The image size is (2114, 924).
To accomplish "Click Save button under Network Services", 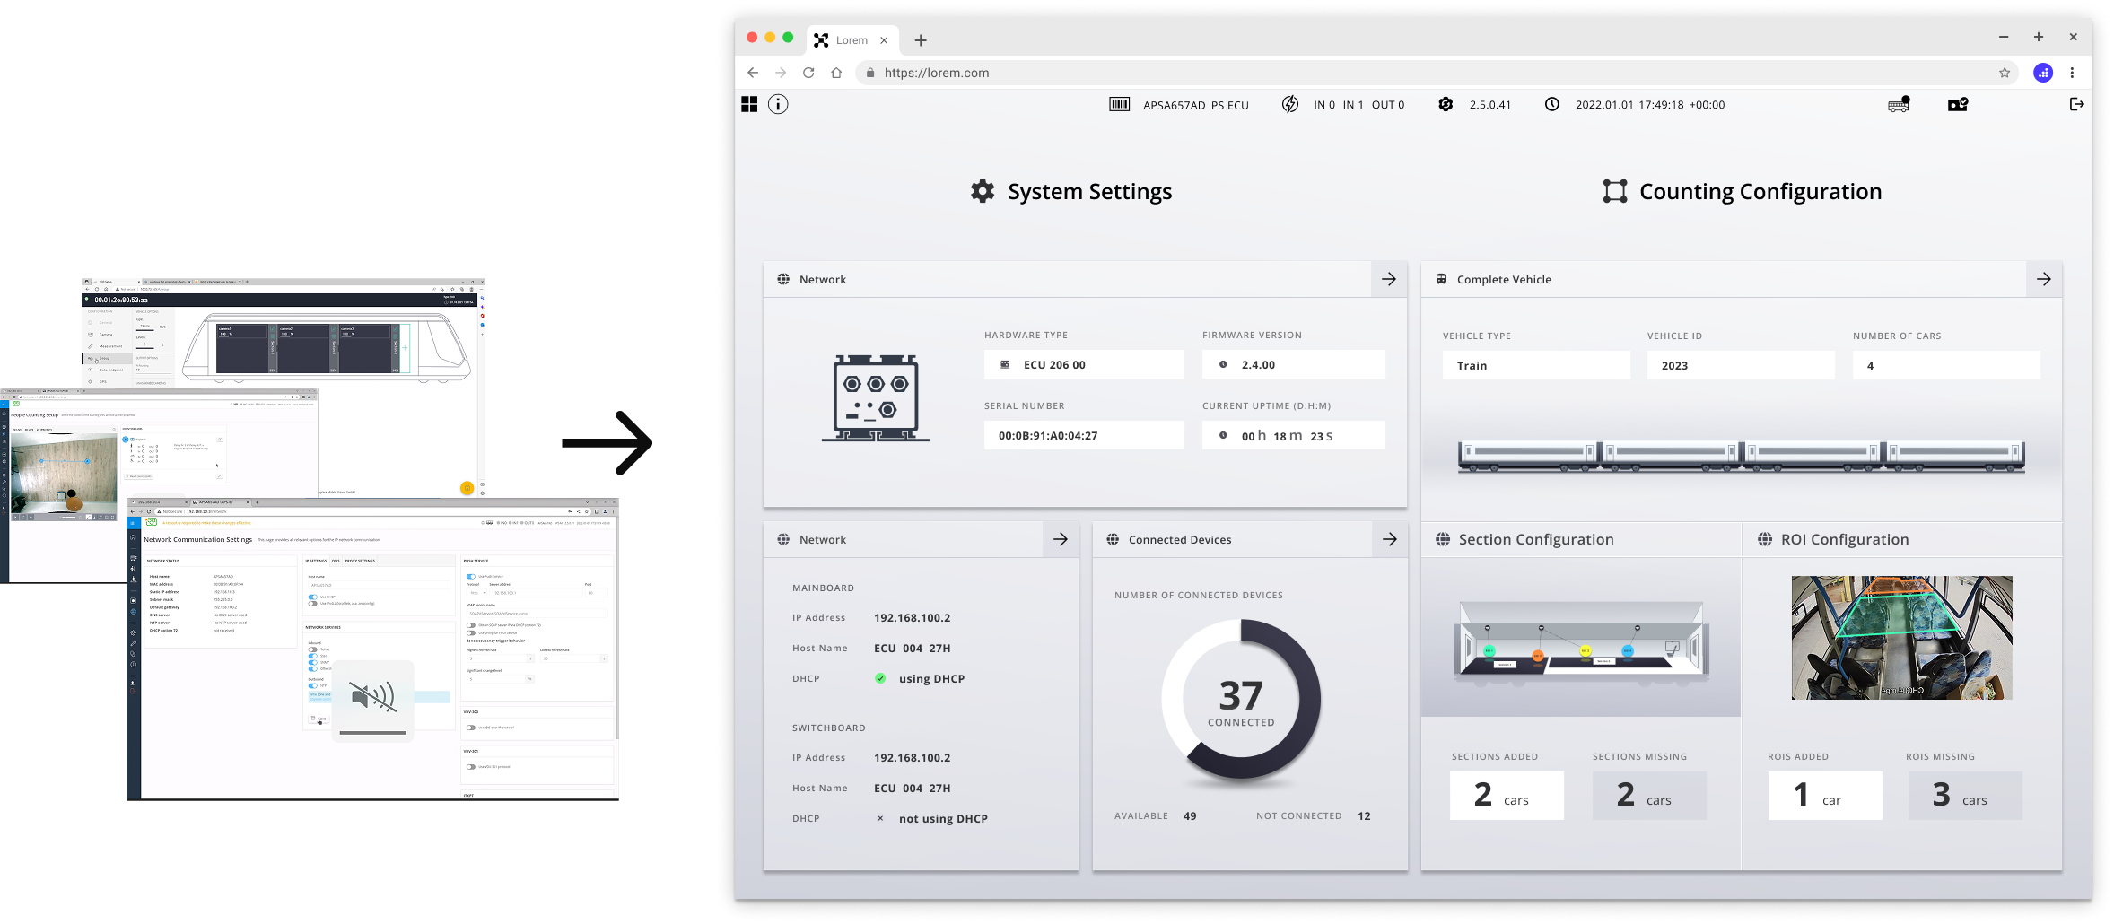I will [x=319, y=719].
